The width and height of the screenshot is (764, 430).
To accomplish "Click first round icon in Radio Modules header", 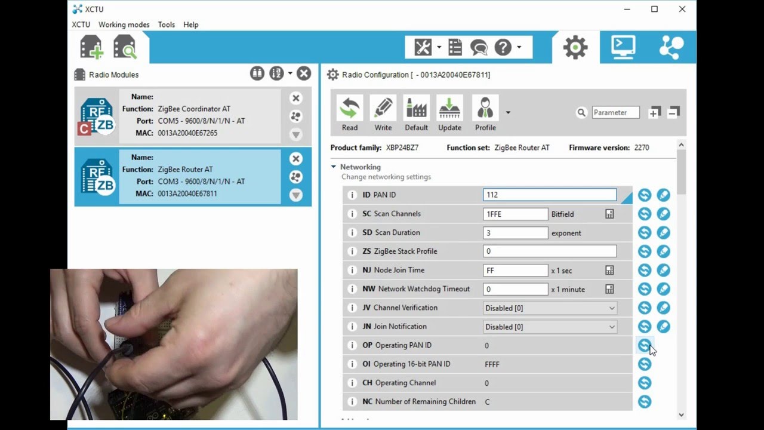I will [x=257, y=73].
